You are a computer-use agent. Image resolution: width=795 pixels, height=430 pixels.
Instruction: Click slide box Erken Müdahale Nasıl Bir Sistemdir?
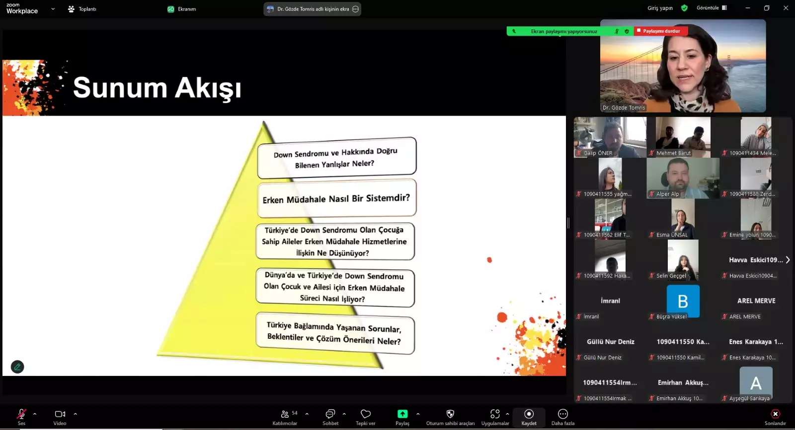pos(337,198)
